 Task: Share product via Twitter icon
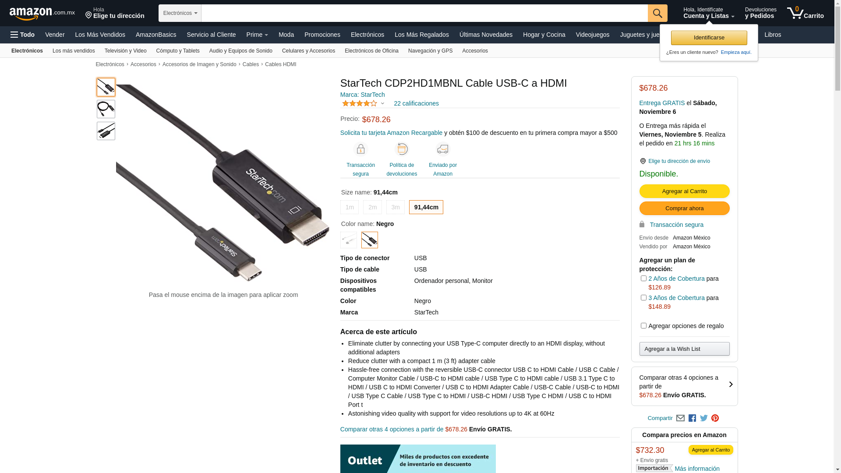pos(703,418)
